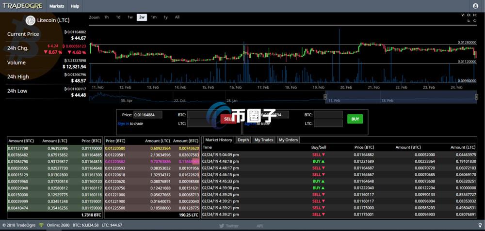Click the 190.25 LTC total
The width and height of the screenshot is (485, 231).
[x=188, y=215]
